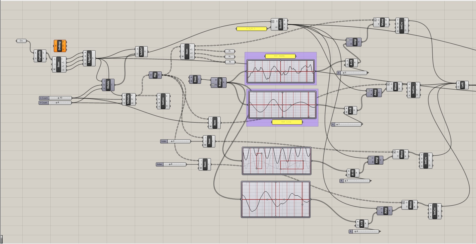This screenshot has width=476, height=244.
Task: Click the Index slider set to 3
Action: (x=175, y=141)
